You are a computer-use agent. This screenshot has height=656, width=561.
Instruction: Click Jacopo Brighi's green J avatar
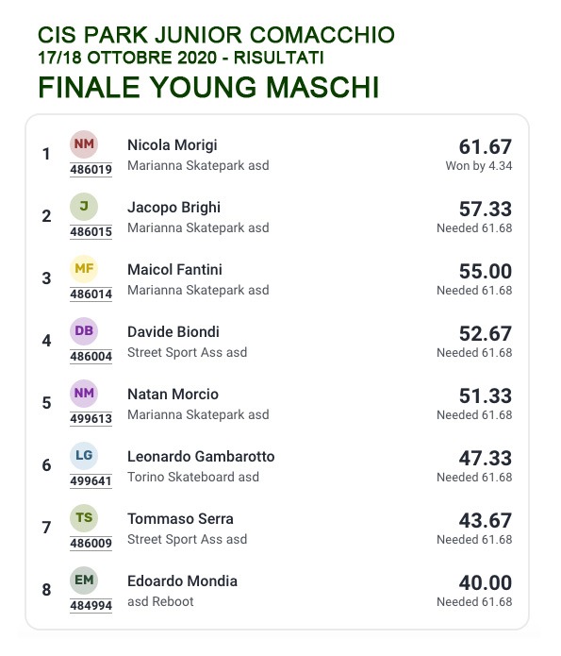pyautogui.click(x=84, y=207)
